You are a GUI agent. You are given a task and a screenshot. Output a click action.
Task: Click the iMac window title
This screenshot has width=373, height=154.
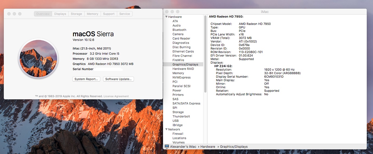click(x=264, y=12)
